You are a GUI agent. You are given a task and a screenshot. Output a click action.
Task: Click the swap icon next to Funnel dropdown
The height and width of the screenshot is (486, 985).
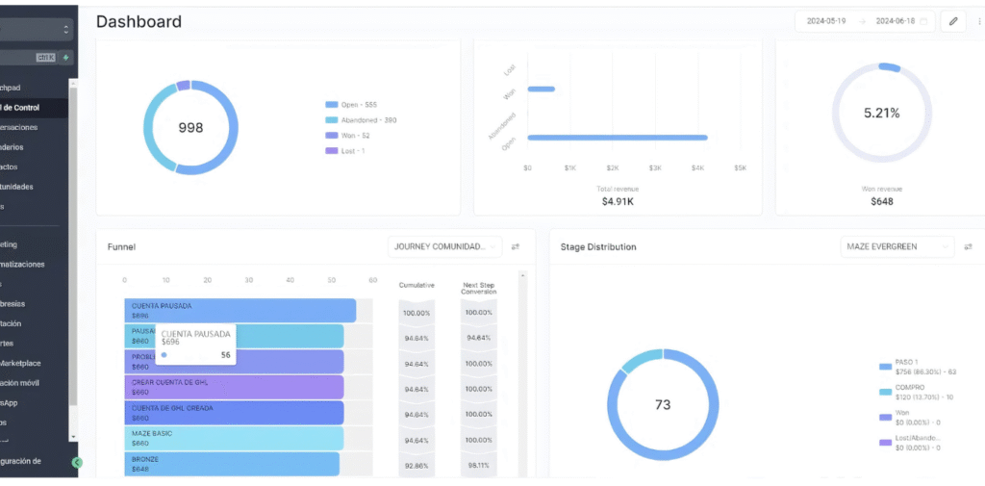[x=516, y=247]
